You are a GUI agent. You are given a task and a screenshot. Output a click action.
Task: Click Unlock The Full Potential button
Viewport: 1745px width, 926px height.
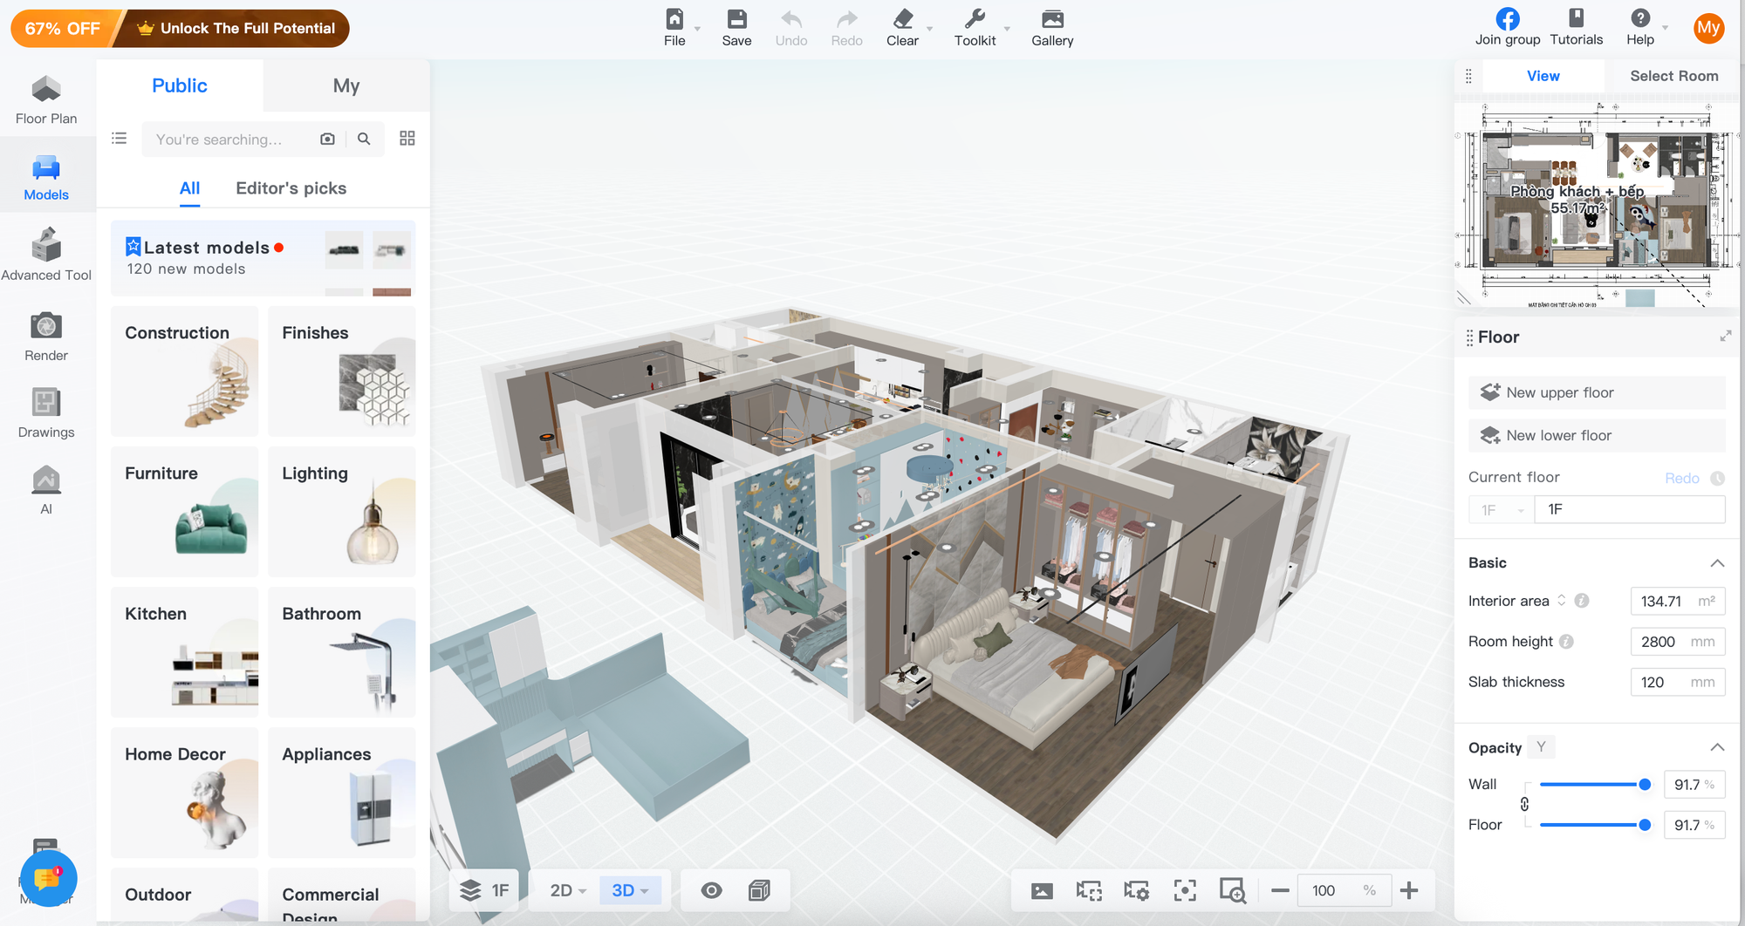tap(236, 29)
